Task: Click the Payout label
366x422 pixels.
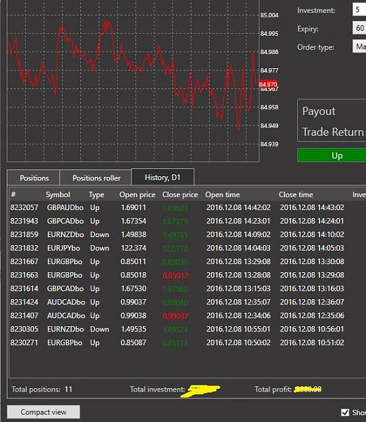Action: coord(319,111)
